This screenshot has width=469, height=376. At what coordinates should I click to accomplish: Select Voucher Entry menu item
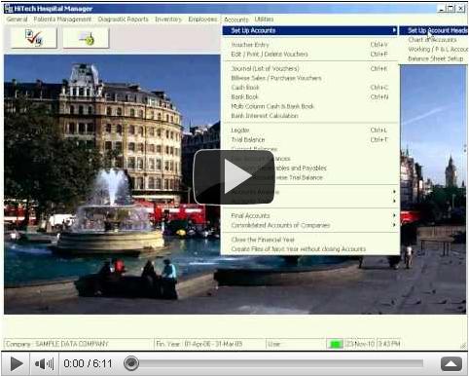point(309,45)
